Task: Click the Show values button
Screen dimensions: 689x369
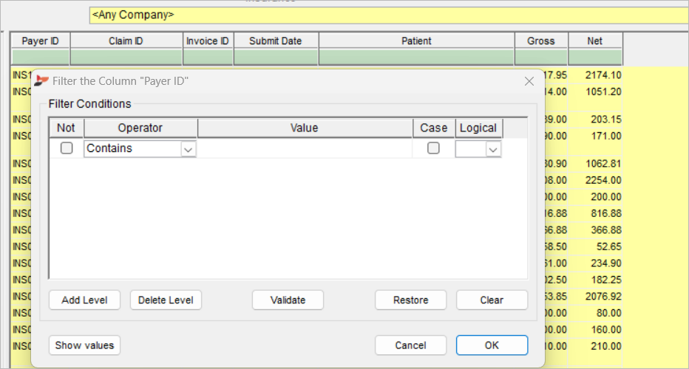Action: point(84,345)
